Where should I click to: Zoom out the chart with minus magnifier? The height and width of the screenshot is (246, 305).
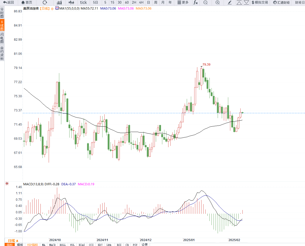pos(205,3)
